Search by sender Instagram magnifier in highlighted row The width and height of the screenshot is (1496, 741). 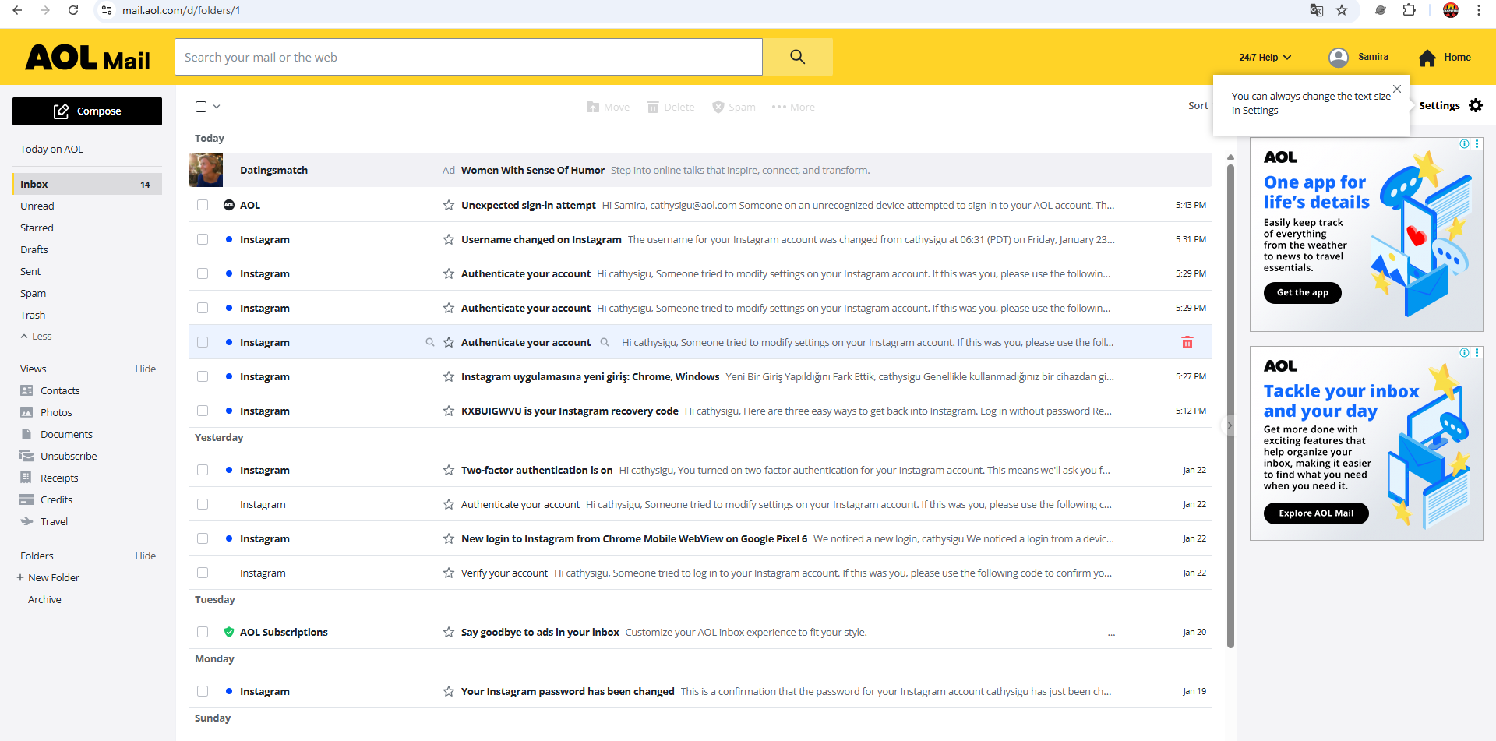(x=430, y=342)
